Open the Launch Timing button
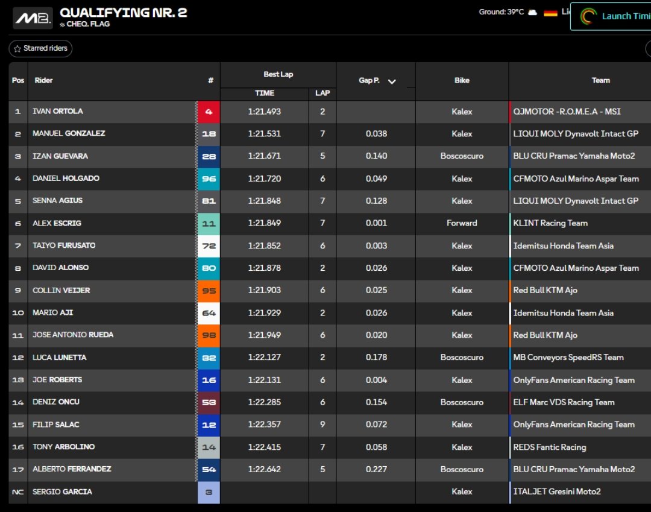651x512 pixels. tap(611, 16)
